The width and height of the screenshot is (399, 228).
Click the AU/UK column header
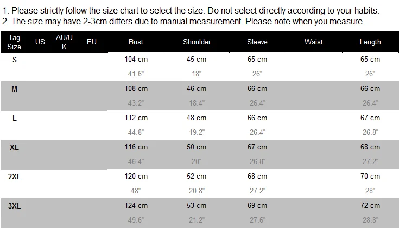pyautogui.click(x=65, y=42)
